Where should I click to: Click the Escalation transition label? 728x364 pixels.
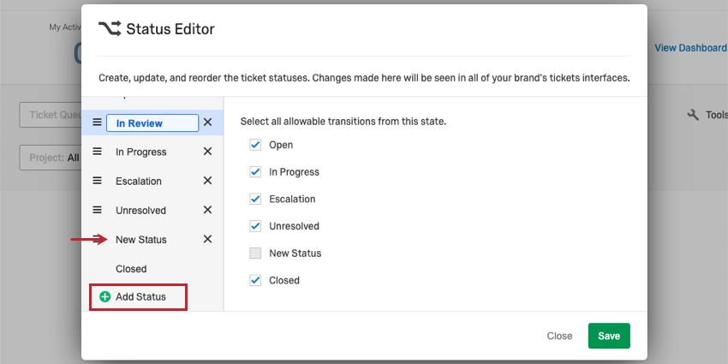point(292,199)
